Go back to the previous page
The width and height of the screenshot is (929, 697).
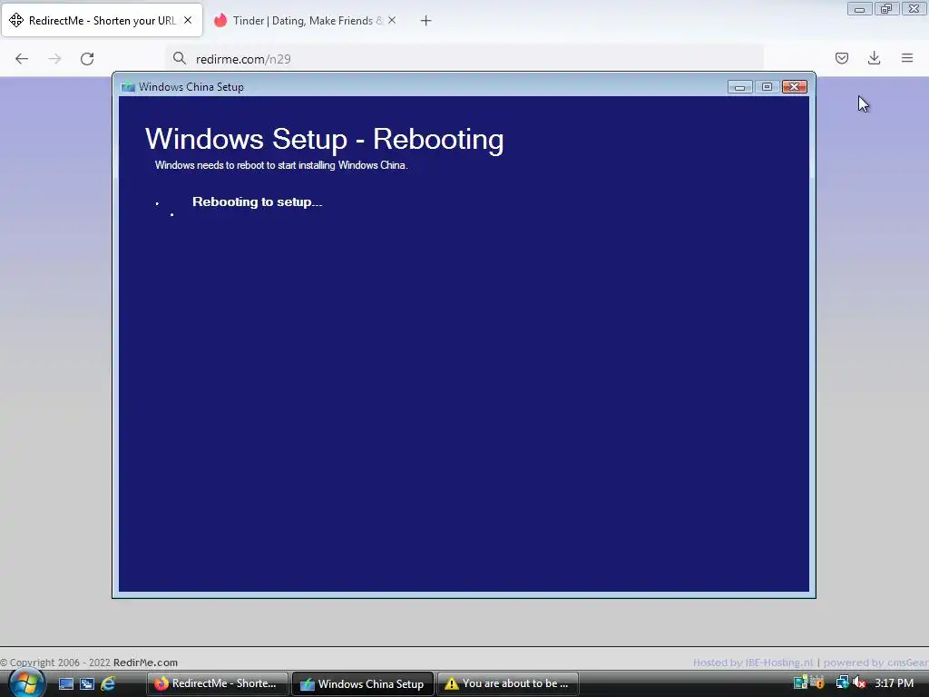tap(22, 59)
